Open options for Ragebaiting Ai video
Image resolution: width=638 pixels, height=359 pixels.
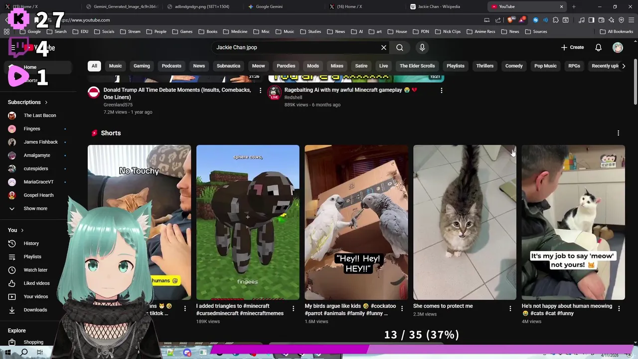coord(441,90)
